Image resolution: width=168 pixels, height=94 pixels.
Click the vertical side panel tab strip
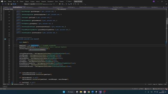coord(1,13)
